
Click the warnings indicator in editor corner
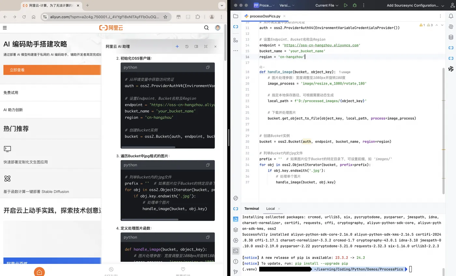(x=426, y=25)
